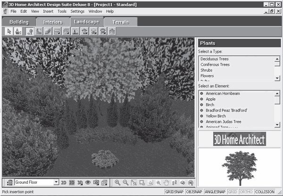Click the Plants tool in Landscape toolbar
Screen dimensions: 283x196
[x=30, y=32]
